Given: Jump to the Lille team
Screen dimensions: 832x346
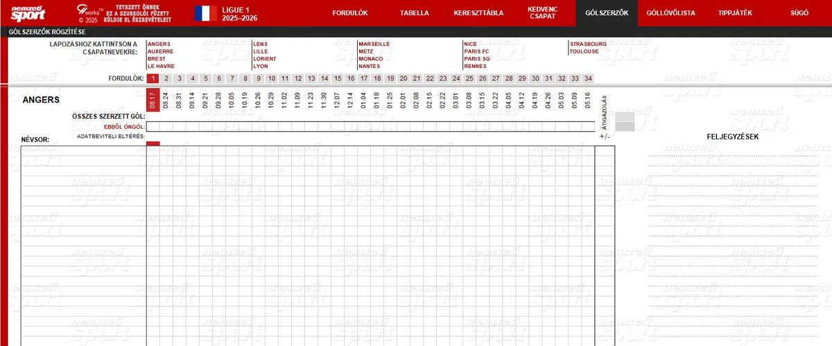Looking at the screenshot, I should [261, 51].
